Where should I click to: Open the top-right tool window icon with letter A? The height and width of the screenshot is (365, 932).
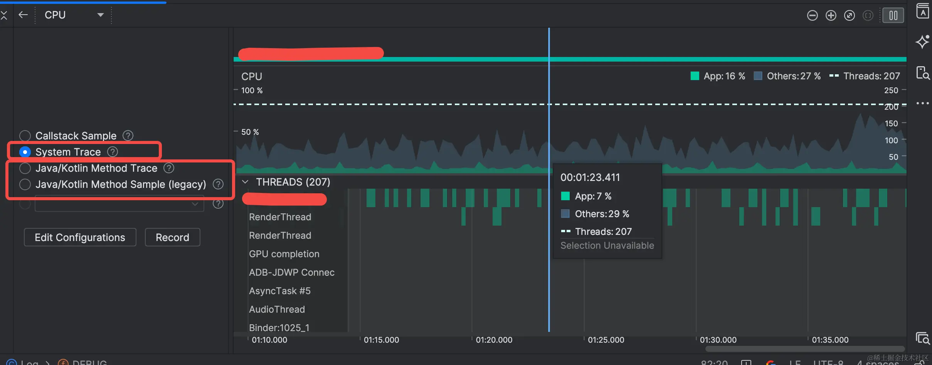923,12
